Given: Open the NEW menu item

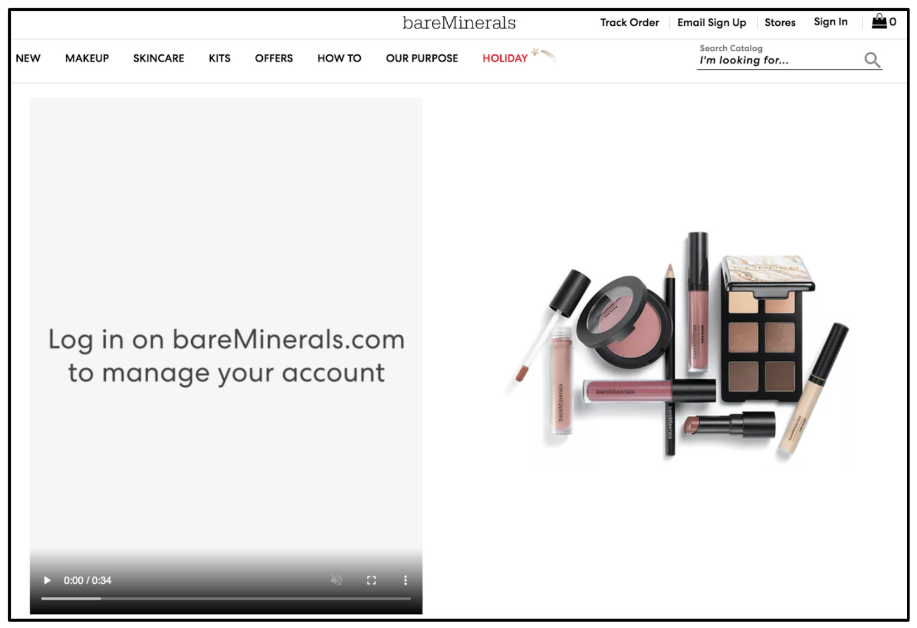Looking at the screenshot, I should (28, 58).
